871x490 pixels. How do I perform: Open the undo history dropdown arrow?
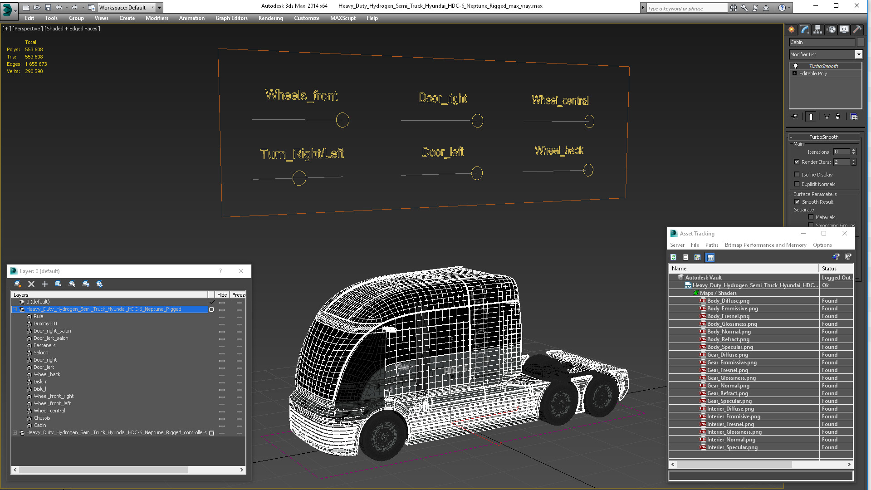click(66, 7)
